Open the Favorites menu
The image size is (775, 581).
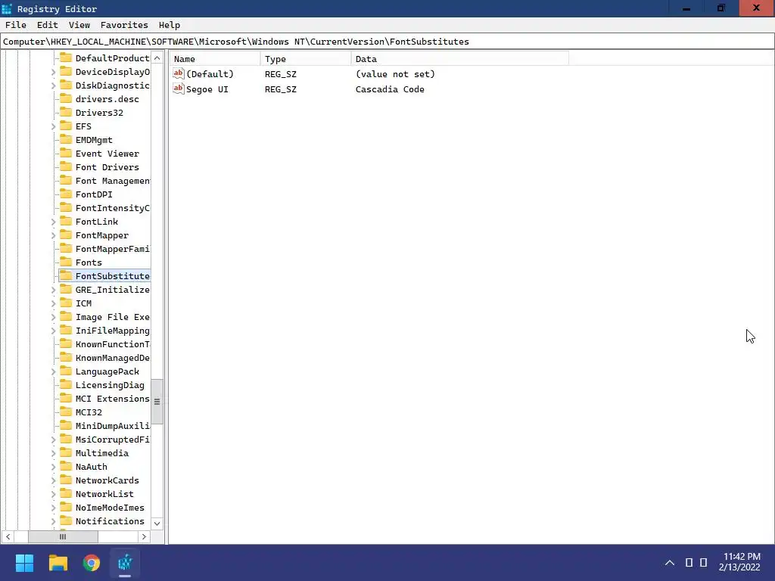tap(124, 25)
